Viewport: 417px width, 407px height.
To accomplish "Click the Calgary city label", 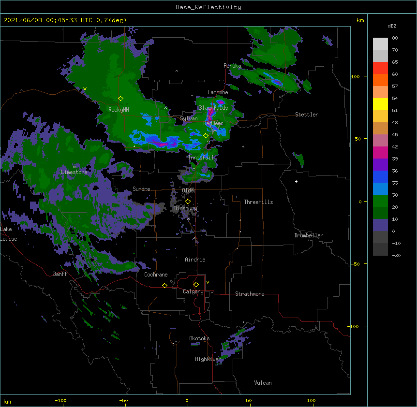I will [x=193, y=291].
